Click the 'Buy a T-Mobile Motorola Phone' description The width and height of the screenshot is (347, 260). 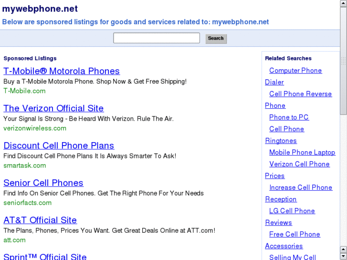(x=95, y=82)
